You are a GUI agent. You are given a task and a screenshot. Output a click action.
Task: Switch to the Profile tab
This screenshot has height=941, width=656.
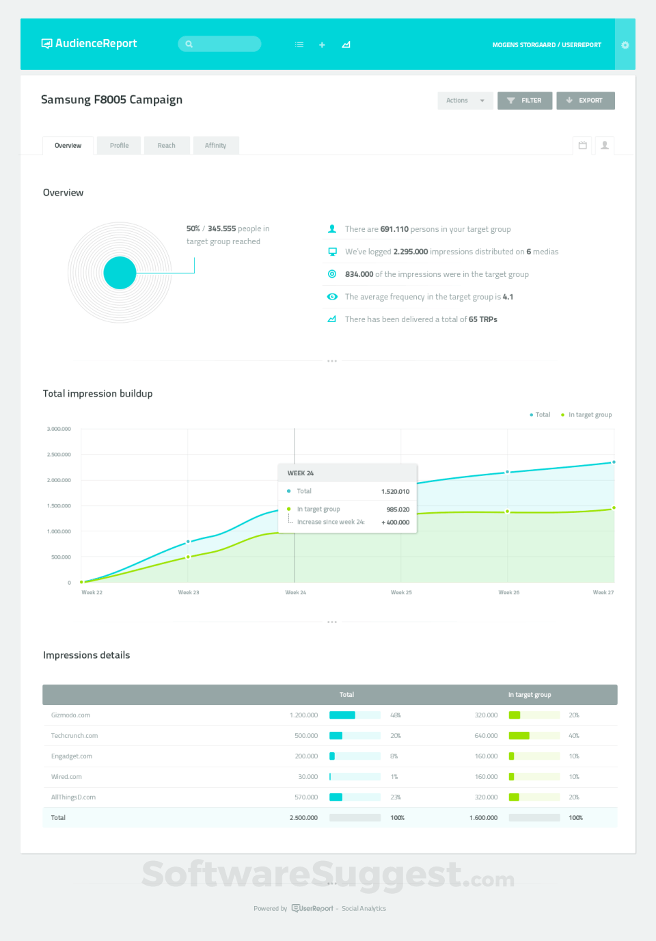coord(119,145)
